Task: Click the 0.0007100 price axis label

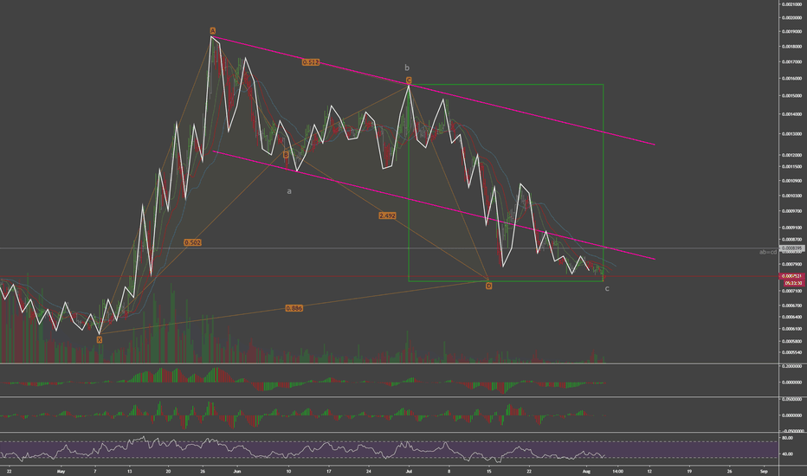Action: [791, 292]
